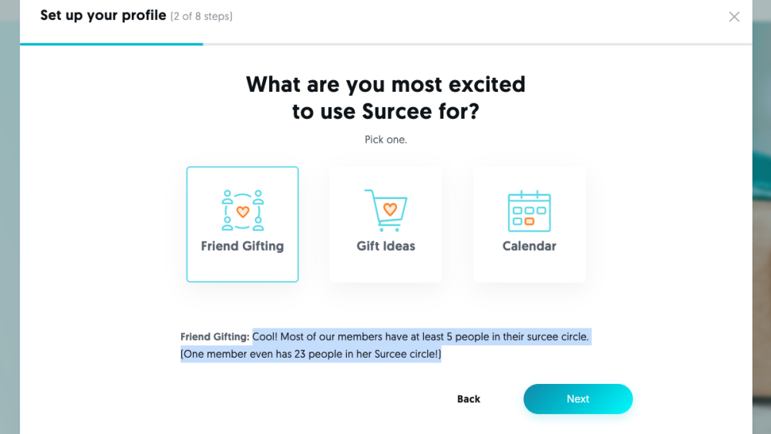
Task: Click the "2 of 8 steps" counter
Action: coord(201,16)
